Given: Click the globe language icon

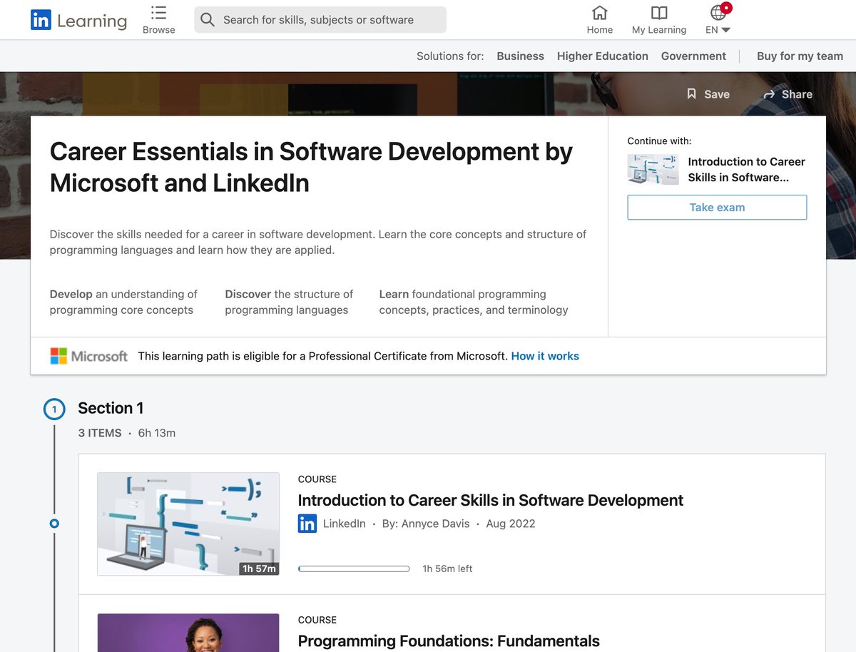Looking at the screenshot, I should 718,13.
